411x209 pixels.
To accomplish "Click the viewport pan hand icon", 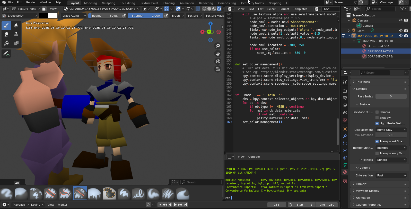I will pyautogui.click(x=218, y=54).
